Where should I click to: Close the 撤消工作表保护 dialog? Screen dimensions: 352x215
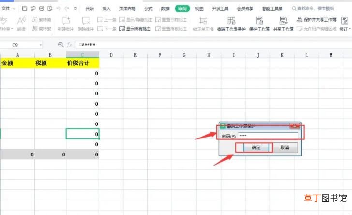point(295,126)
